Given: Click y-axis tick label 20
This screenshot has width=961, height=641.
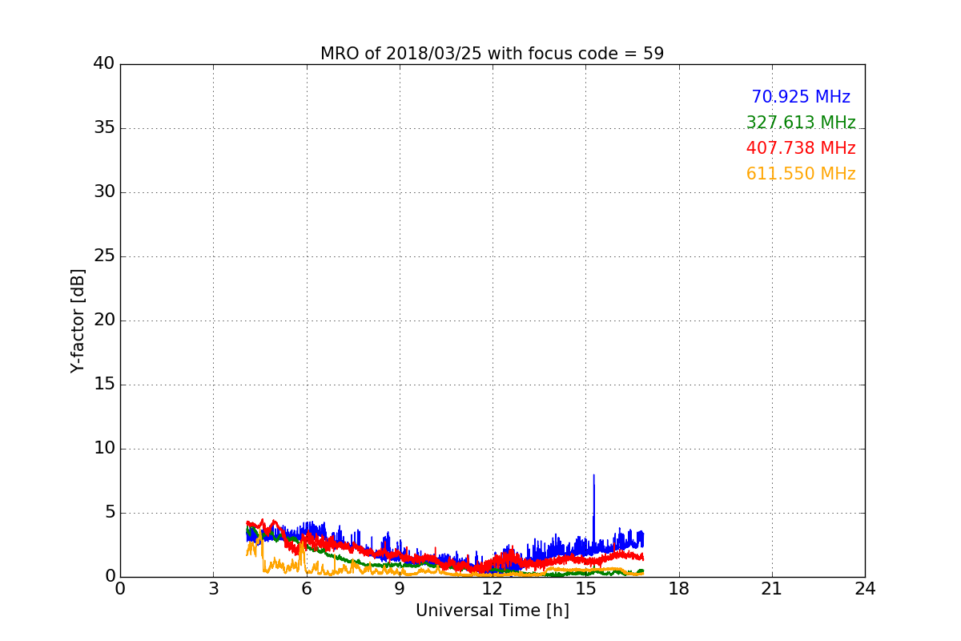Looking at the screenshot, I should pos(104,320).
